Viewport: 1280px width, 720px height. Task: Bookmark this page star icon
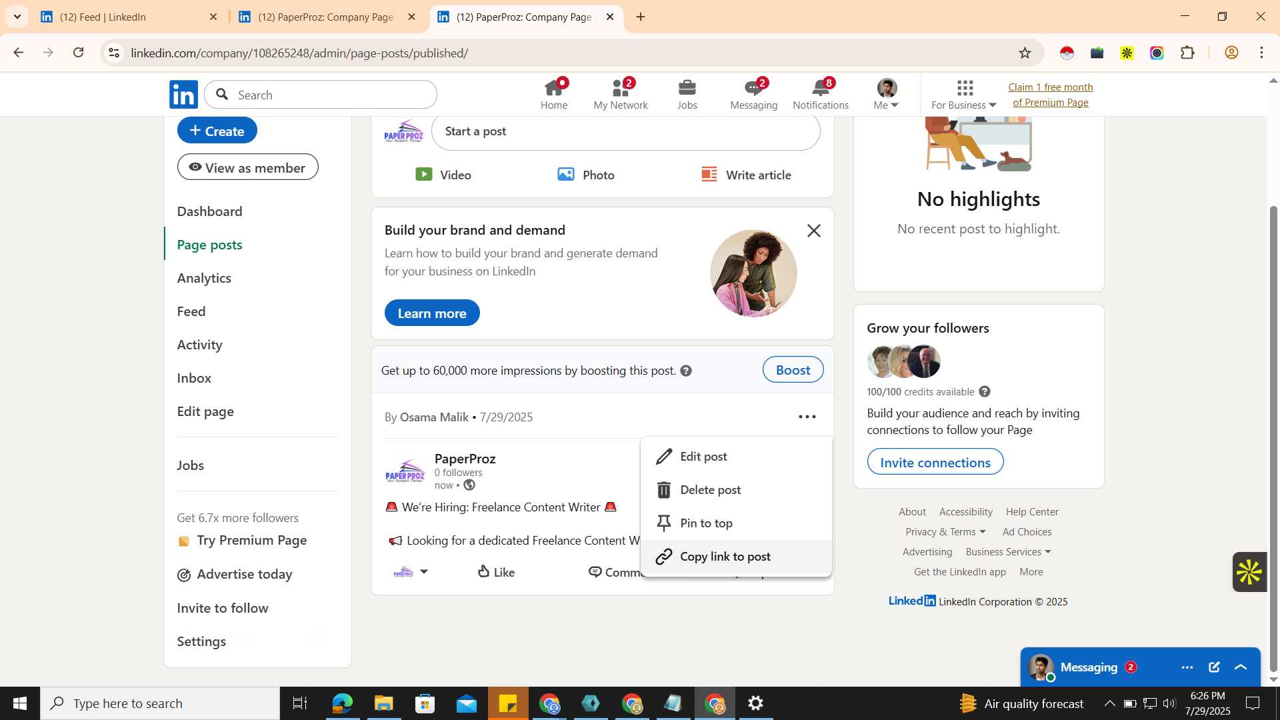1025,53
